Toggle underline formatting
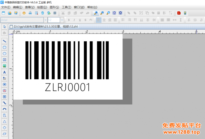 (80, 20)
